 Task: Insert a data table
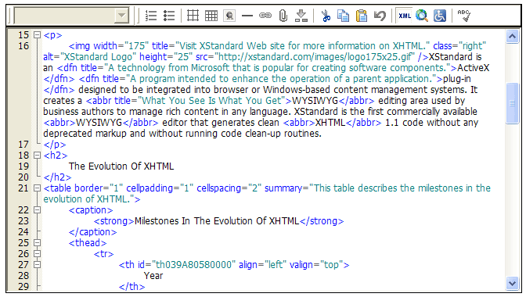[x=211, y=16]
